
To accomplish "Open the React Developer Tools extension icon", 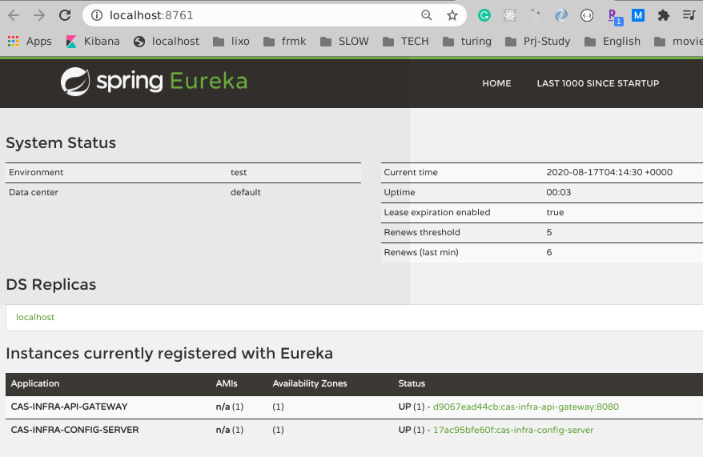I will pyautogui.click(x=510, y=16).
